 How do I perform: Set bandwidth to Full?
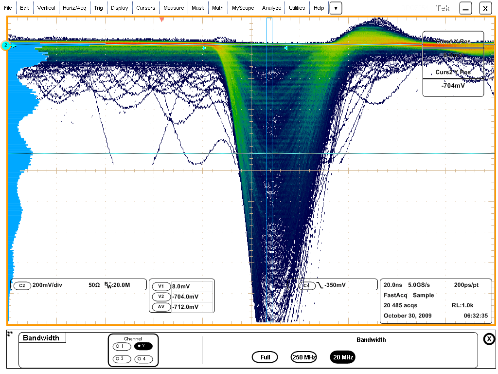pos(265,357)
